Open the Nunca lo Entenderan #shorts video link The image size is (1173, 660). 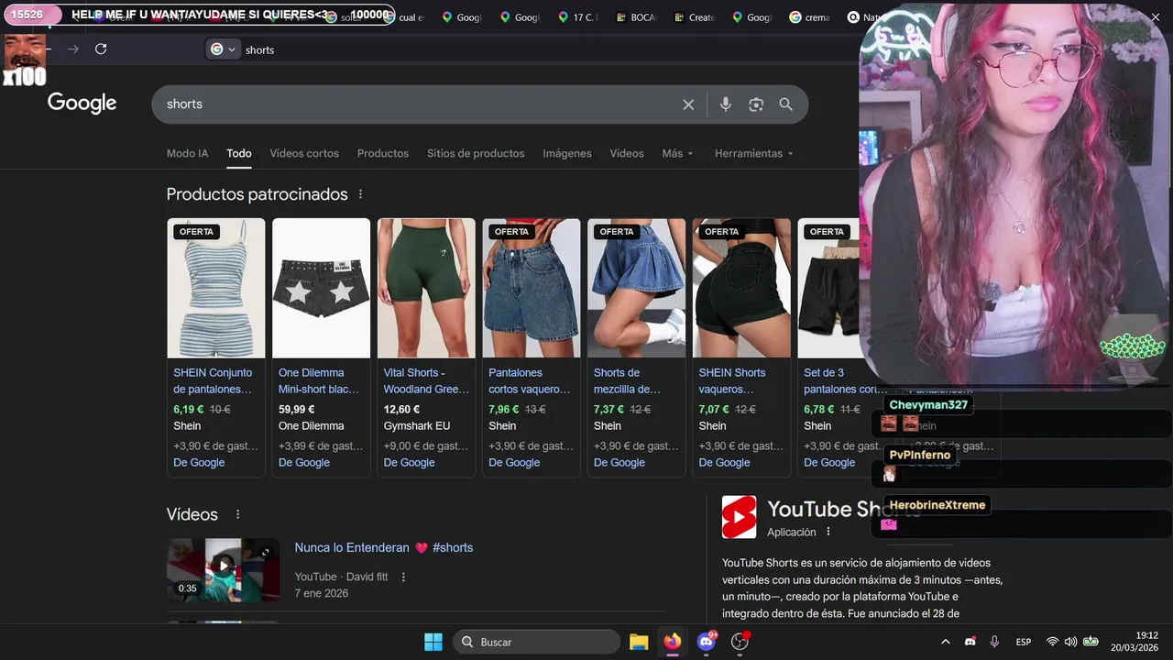pyautogui.click(x=383, y=547)
